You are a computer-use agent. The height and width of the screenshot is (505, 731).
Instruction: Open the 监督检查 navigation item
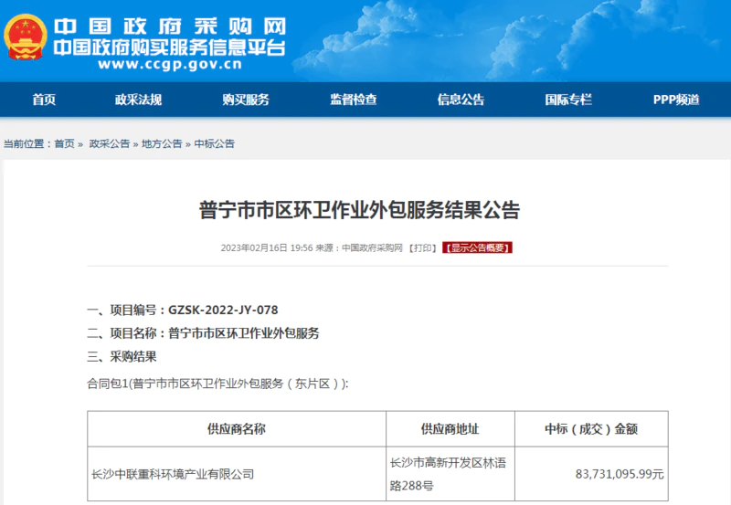[354, 100]
